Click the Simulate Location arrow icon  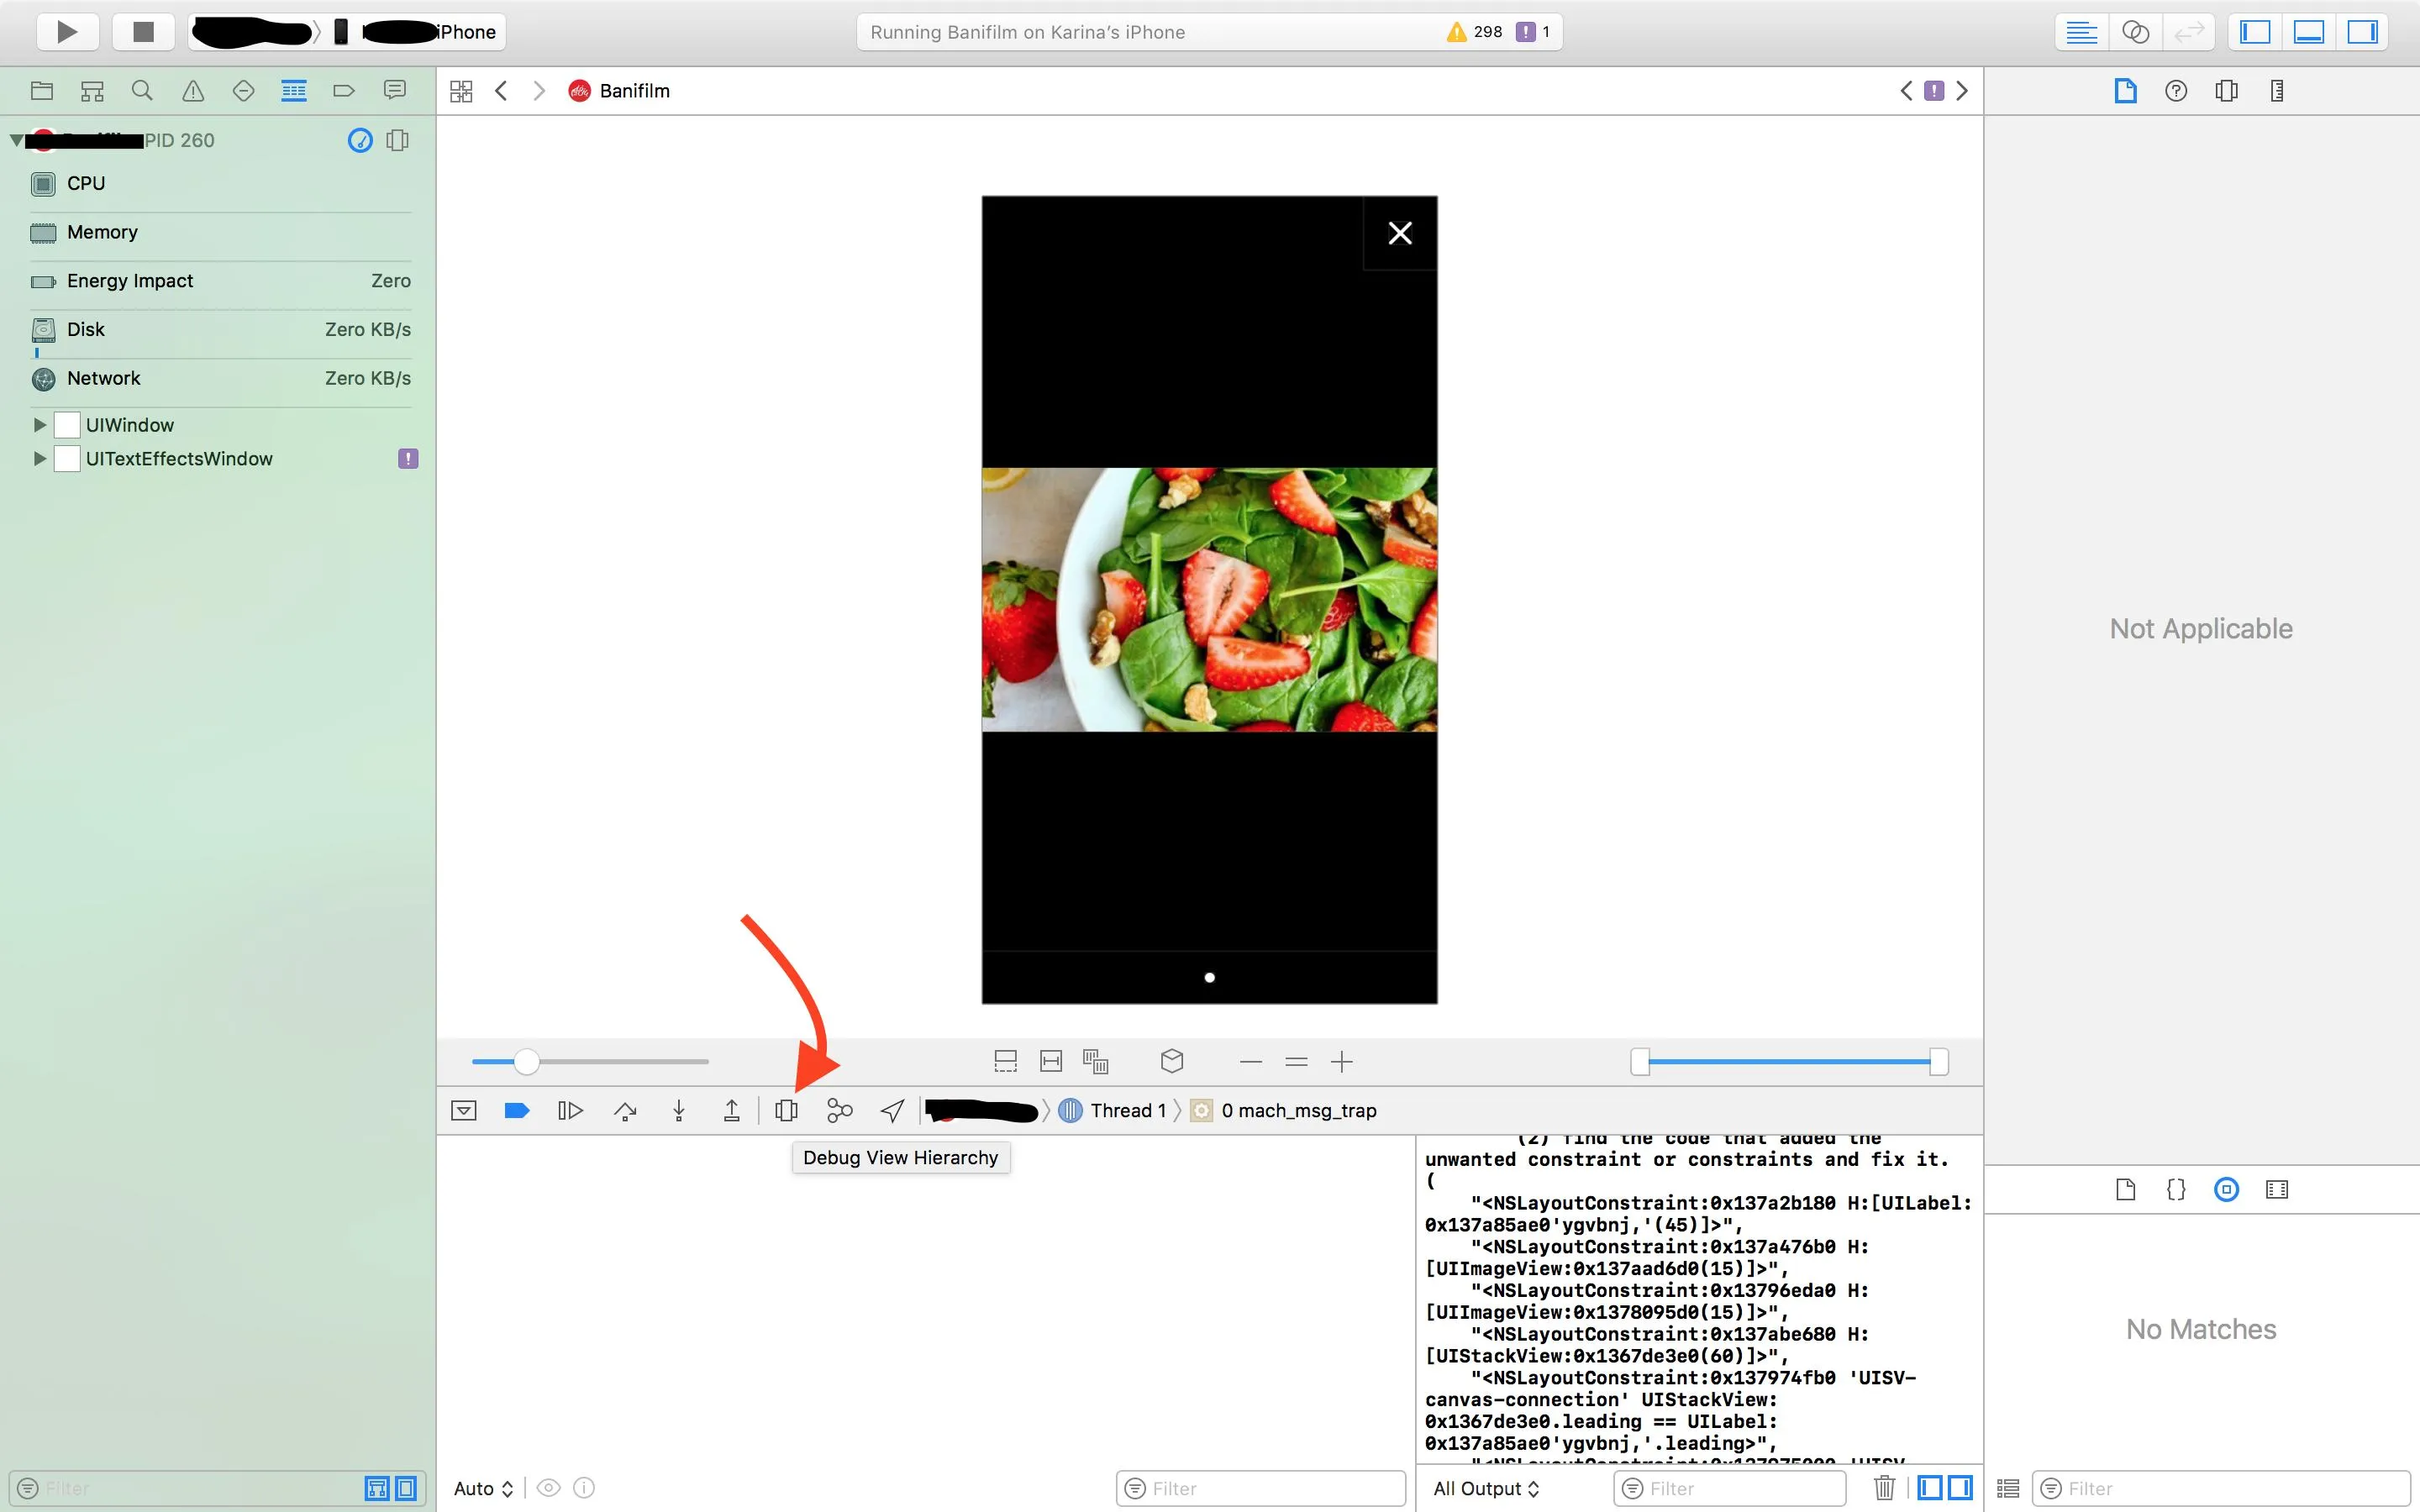892,1110
